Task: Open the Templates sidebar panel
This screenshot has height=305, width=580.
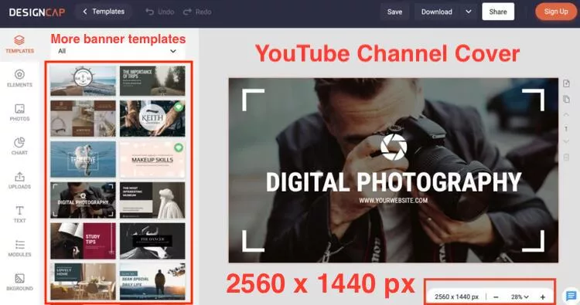Action: pyautogui.click(x=19, y=44)
